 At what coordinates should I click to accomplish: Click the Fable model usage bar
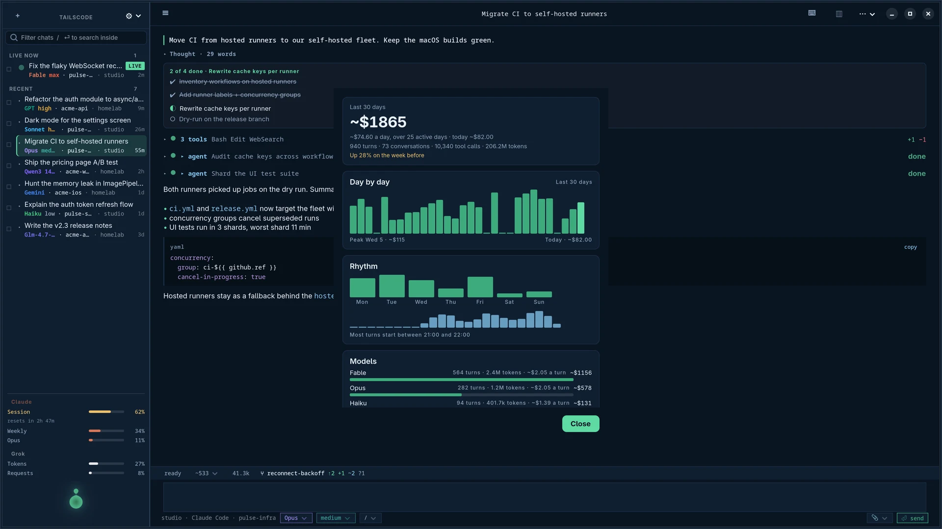(x=461, y=380)
